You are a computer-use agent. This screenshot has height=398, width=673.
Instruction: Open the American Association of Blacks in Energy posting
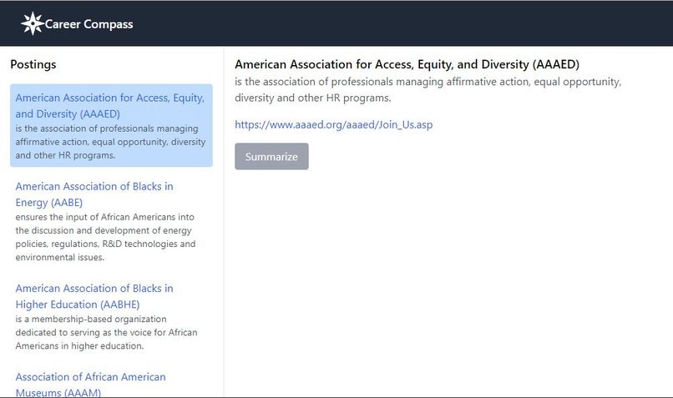pos(94,194)
